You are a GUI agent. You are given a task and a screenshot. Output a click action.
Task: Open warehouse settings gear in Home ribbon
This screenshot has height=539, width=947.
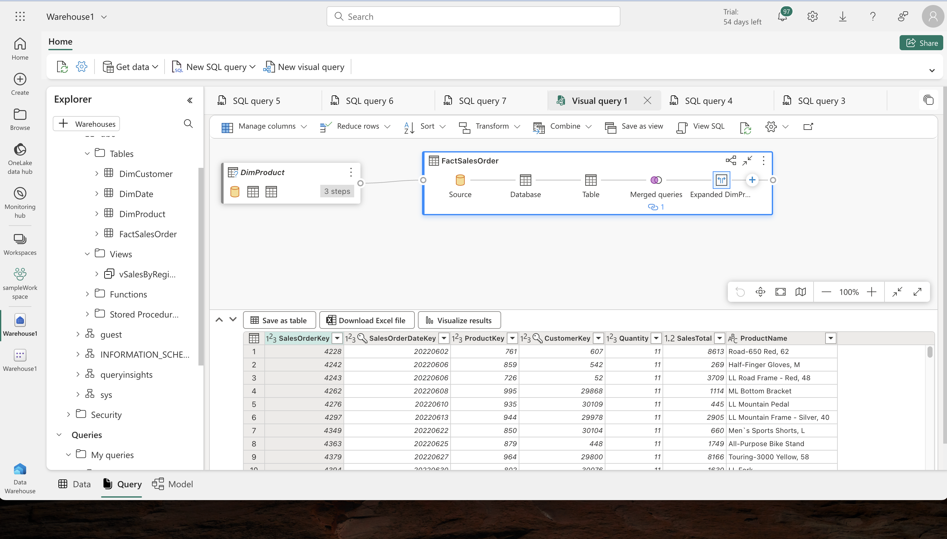click(x=82, y=67)
